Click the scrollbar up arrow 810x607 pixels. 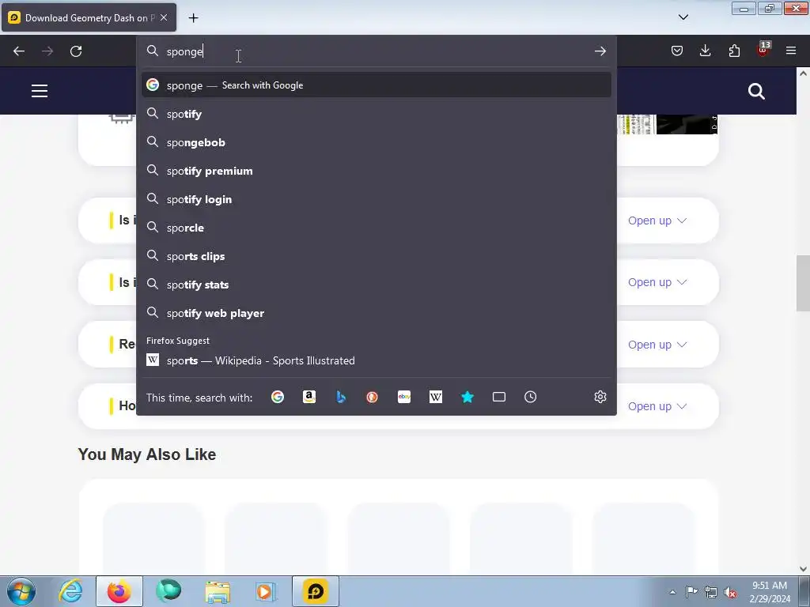point(803,74)
